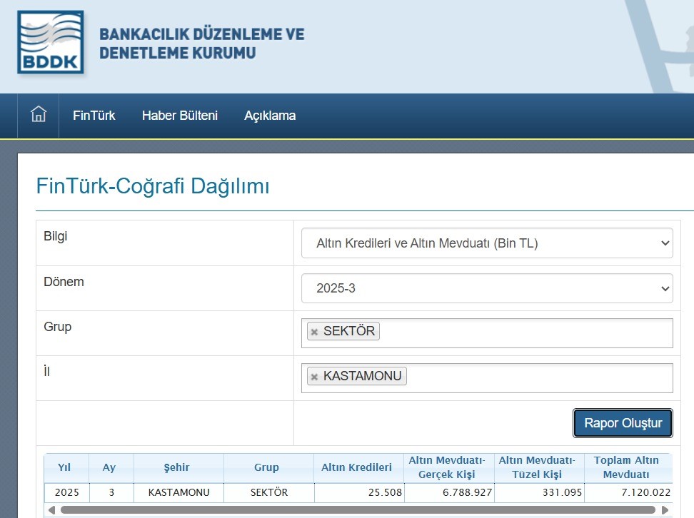Viewport: 694px width, 518px height.
Task: Select the KASTAMONU data row
Action: pyautogui.click(x=286, y=492)
